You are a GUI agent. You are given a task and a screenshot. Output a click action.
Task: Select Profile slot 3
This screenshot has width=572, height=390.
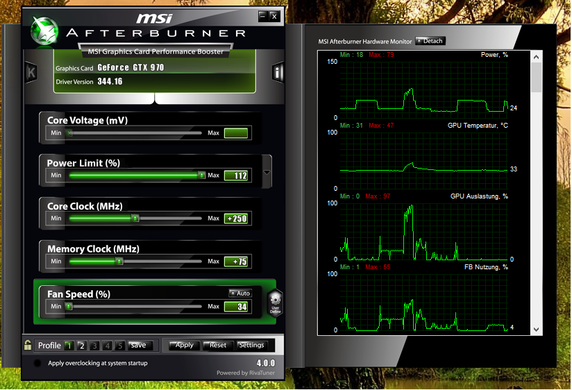click(94, 345)
